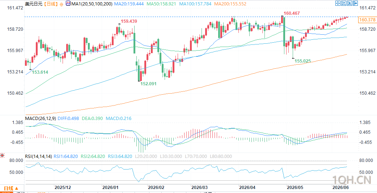Click the 155.025 low price marker
Image resolution: width=377 pixels, height=193 pixels.
click(303, 61)
